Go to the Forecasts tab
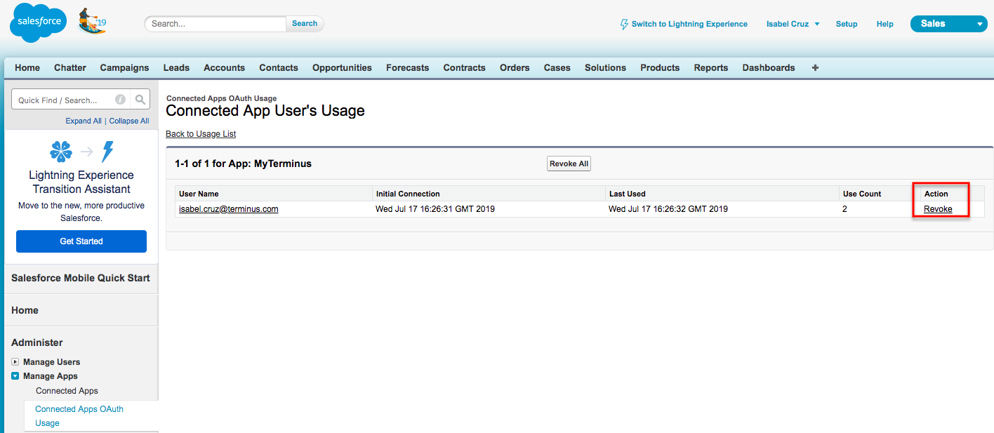This screenshot has width=994, height=433. 407,68
